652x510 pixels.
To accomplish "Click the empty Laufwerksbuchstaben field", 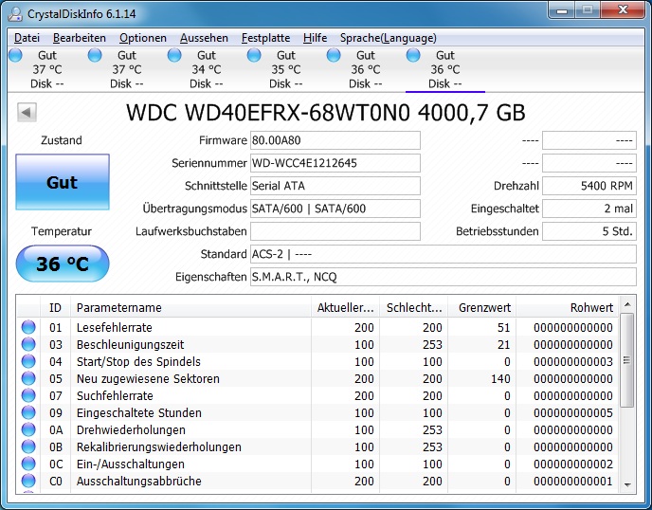I will [335, 231].
